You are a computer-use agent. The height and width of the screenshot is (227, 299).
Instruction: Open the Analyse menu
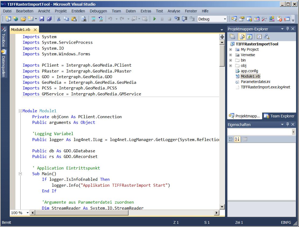click(174, 11)
